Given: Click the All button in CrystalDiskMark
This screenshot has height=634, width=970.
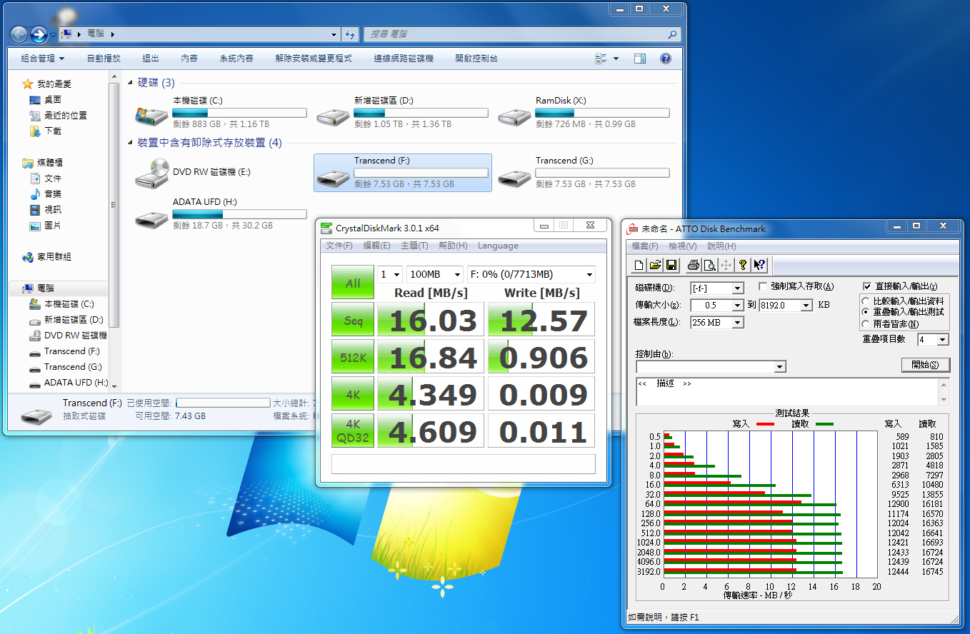Looking at the screenshot, I should (x=353, y=283).
